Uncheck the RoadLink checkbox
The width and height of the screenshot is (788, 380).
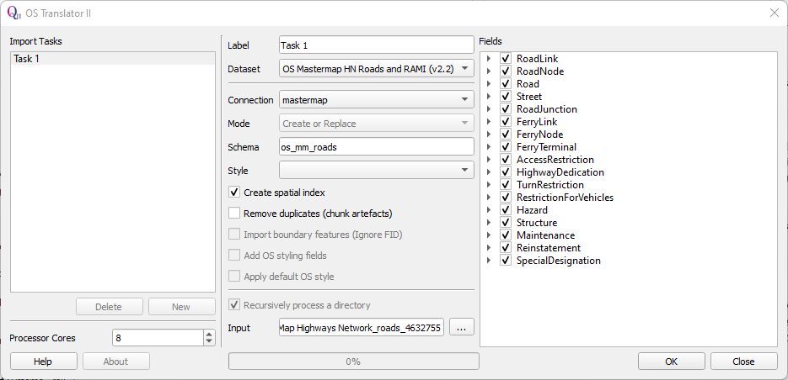(x=506, y=59)
